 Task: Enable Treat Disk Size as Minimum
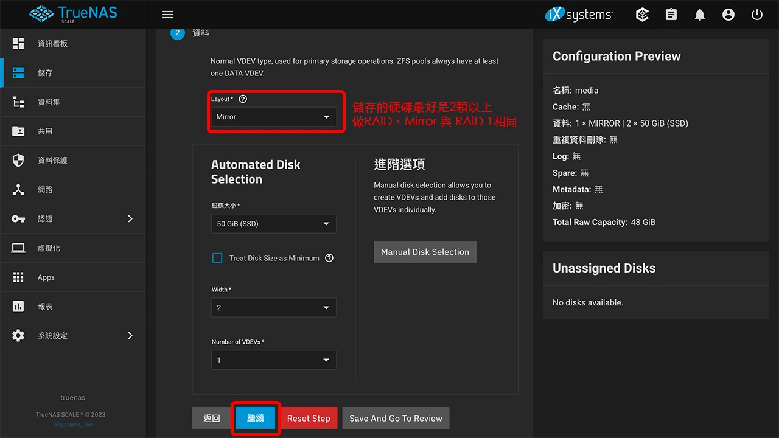point(217,258)
